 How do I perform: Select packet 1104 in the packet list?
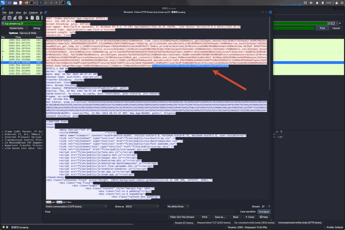tap(22, 73)
